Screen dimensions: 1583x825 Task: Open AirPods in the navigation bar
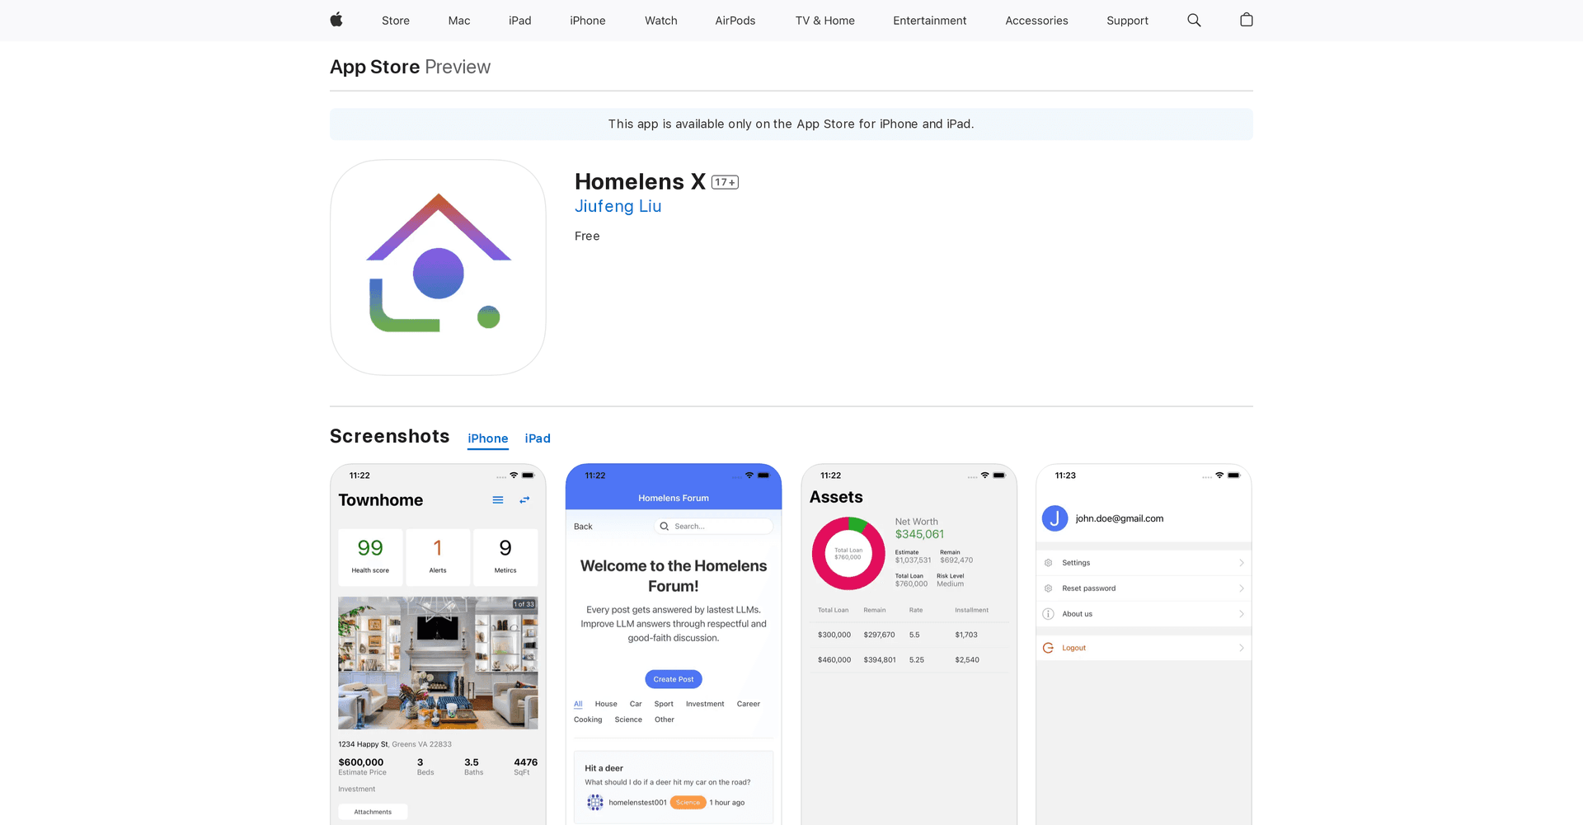pos(735,21)
